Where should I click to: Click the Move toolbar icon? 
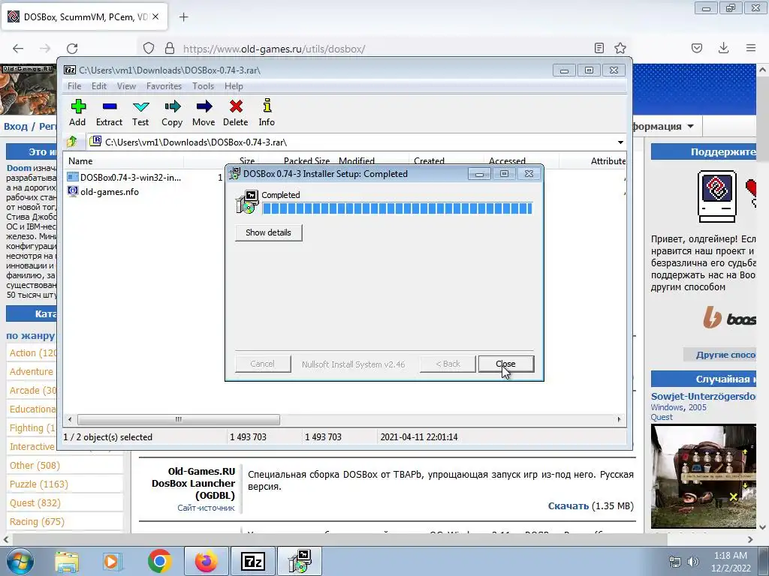[204, 112]
